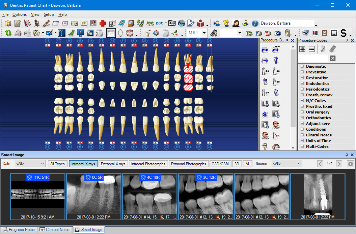The height and width of the screenshot is (234, 356).
Task: Toggle the CAD/CAM image filter
Action: (220, 164)
